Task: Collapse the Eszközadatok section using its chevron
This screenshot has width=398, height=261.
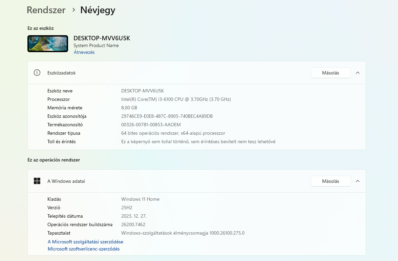Action: (x=358, y=73)
